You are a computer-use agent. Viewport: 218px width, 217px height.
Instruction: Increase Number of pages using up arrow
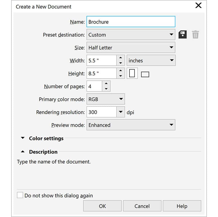(106, 84)
